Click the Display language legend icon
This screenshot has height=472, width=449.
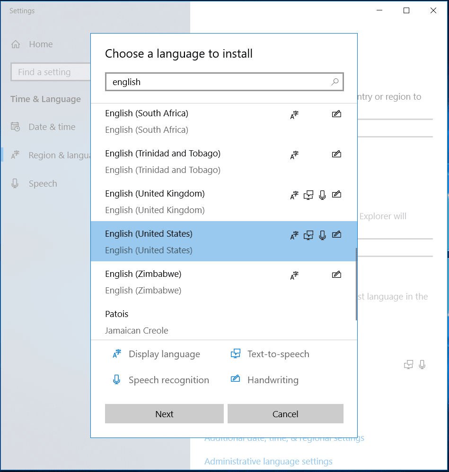(x=117, y=354)
